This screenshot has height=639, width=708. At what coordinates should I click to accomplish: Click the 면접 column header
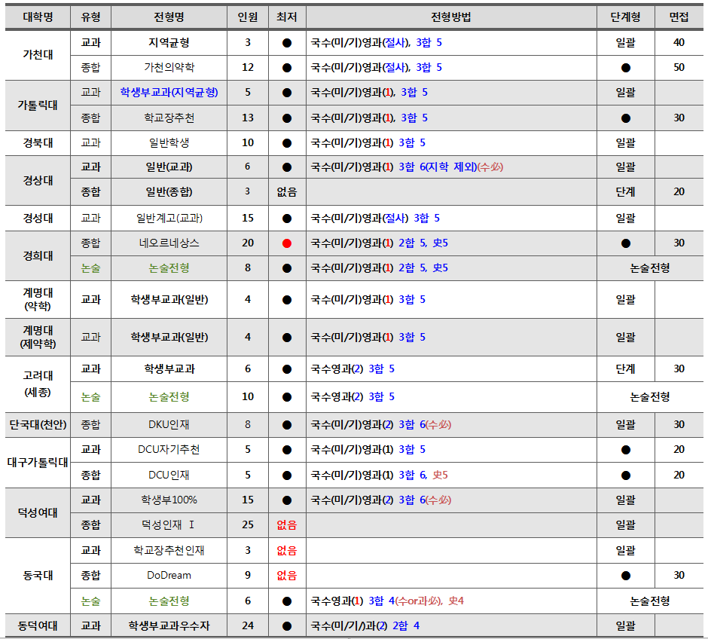click(679, 17)
